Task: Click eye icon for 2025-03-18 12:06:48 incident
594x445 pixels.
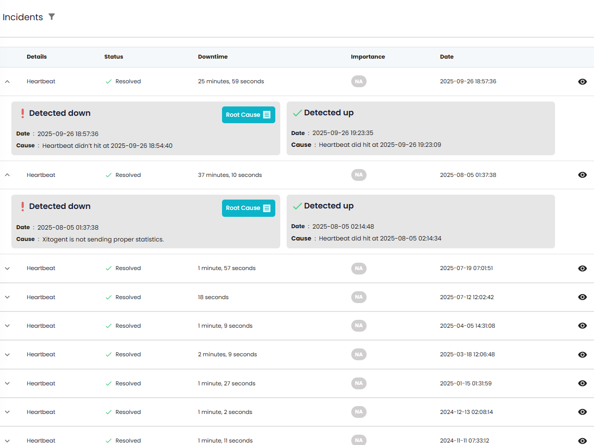Action: [582, 355]
